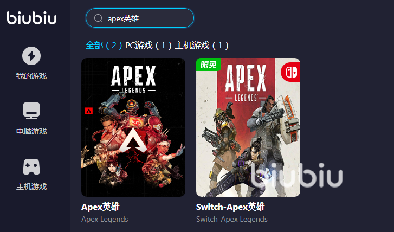The width and height of the screenshot is (394, 232).
Task: Click the Nintendo Switch badge icon
Action: point(290,72)
